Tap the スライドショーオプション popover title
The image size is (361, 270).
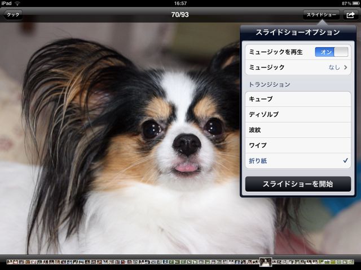(x=298, y=32)
